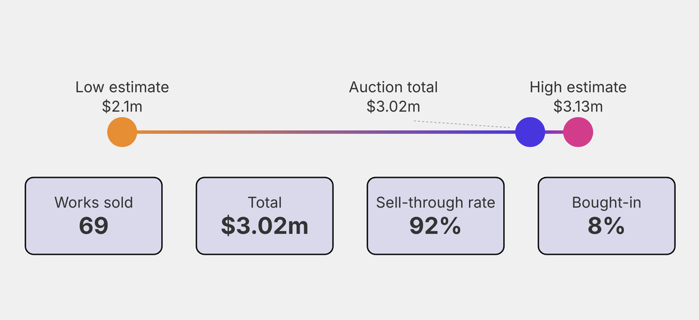699x320 pixels.
Task: Click the dashed leader line to Auction total
Action: (461, 125)
